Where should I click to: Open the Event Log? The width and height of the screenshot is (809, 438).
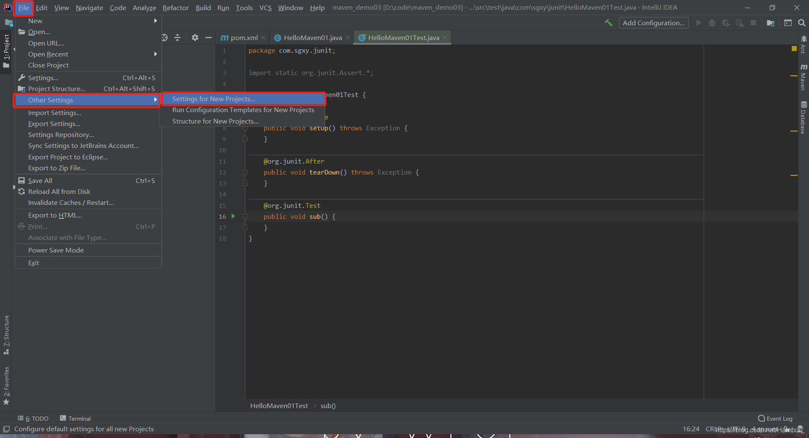pos(775,419)
